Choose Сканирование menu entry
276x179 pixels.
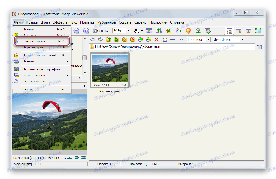42,81
